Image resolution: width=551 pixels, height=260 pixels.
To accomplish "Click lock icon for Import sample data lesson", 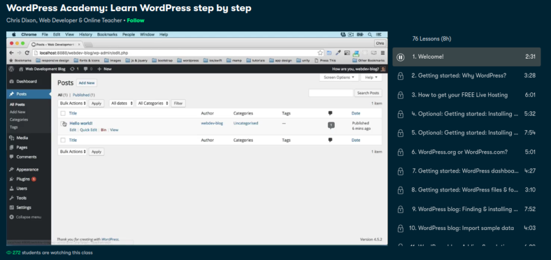I will coord(400,228).
